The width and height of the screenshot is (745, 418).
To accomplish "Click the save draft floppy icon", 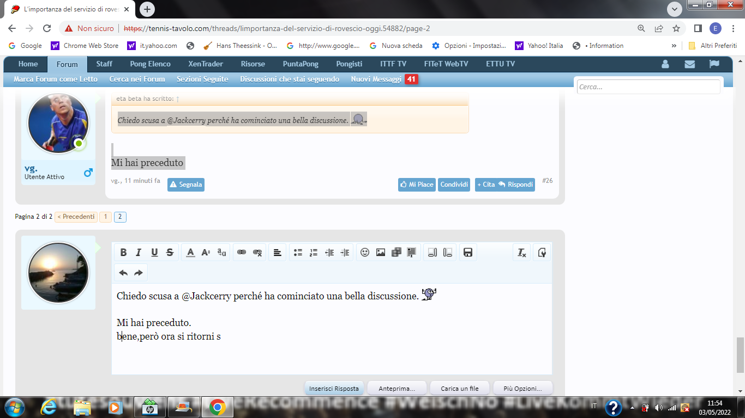I will point(467,253).
